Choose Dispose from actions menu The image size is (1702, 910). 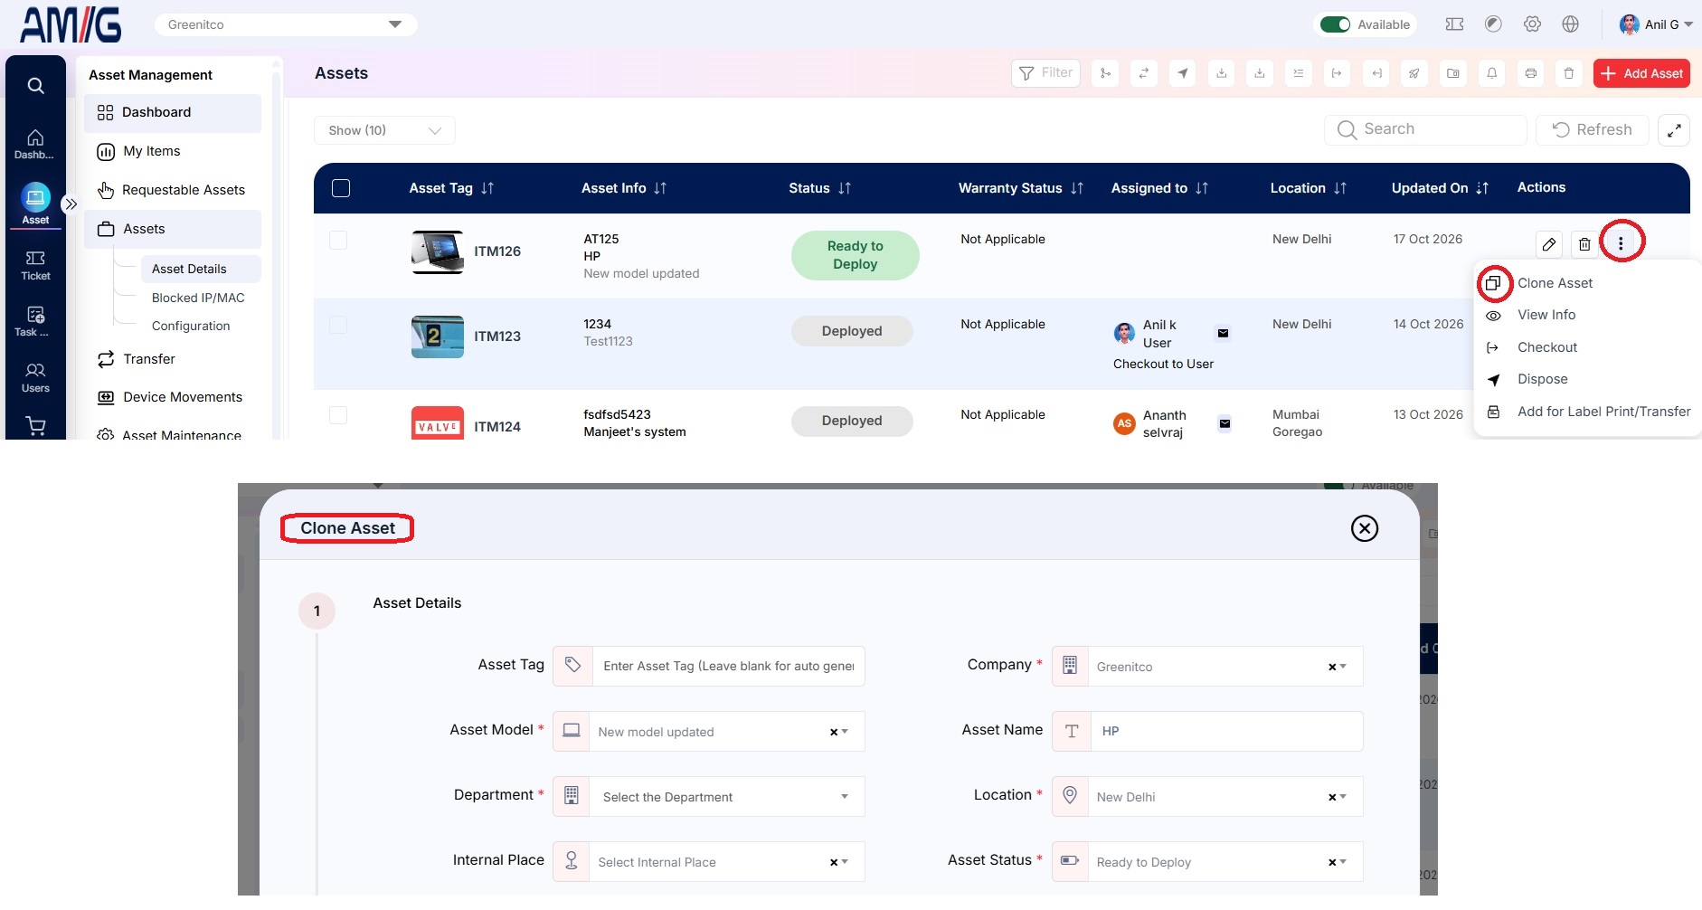click(1543, 379)
